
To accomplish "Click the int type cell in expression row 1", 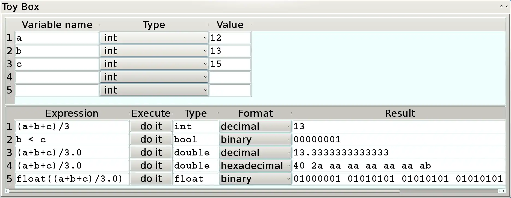I will [x=196, y=126].
